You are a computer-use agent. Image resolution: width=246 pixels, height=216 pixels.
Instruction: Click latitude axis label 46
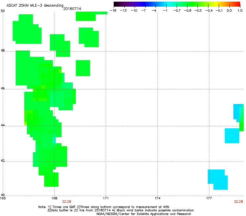point(3,88)
